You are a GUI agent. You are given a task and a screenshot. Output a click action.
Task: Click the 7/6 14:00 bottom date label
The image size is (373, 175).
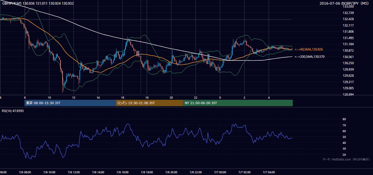98,172
